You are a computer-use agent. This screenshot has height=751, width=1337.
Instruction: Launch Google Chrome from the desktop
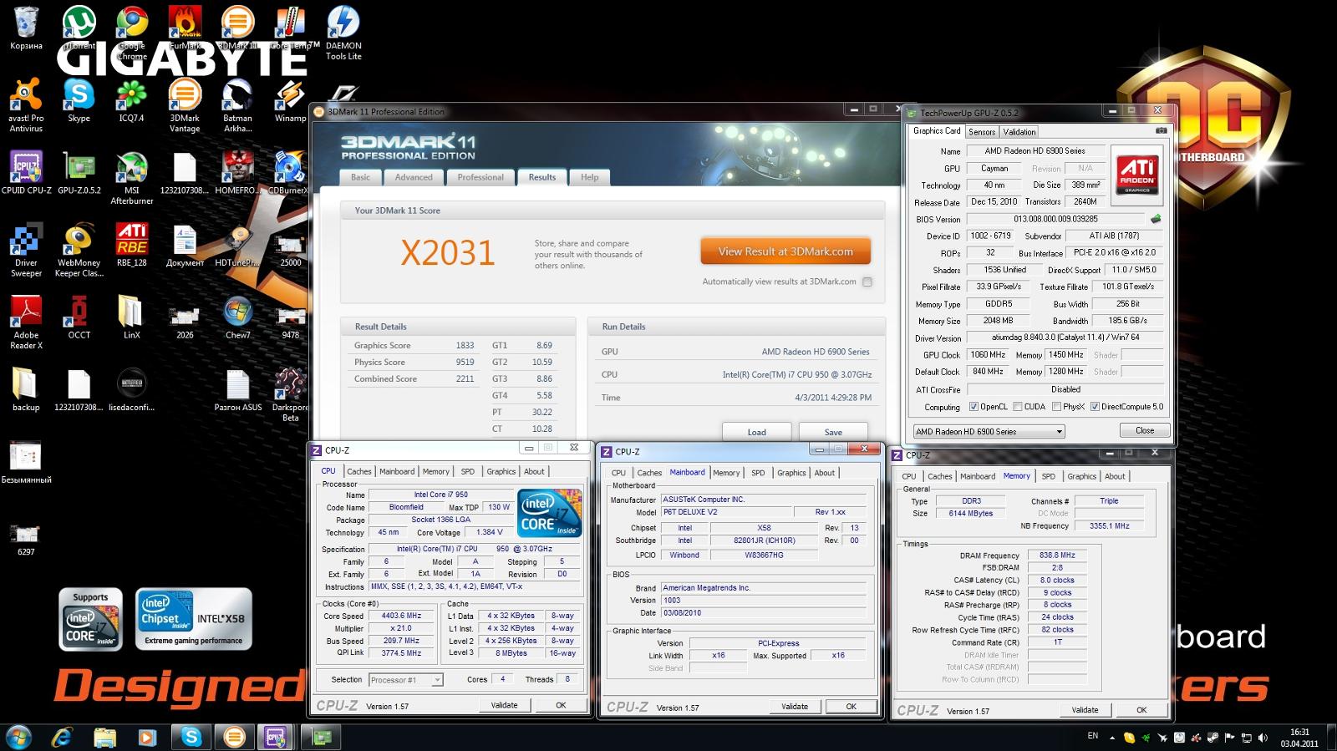[132, 33]
